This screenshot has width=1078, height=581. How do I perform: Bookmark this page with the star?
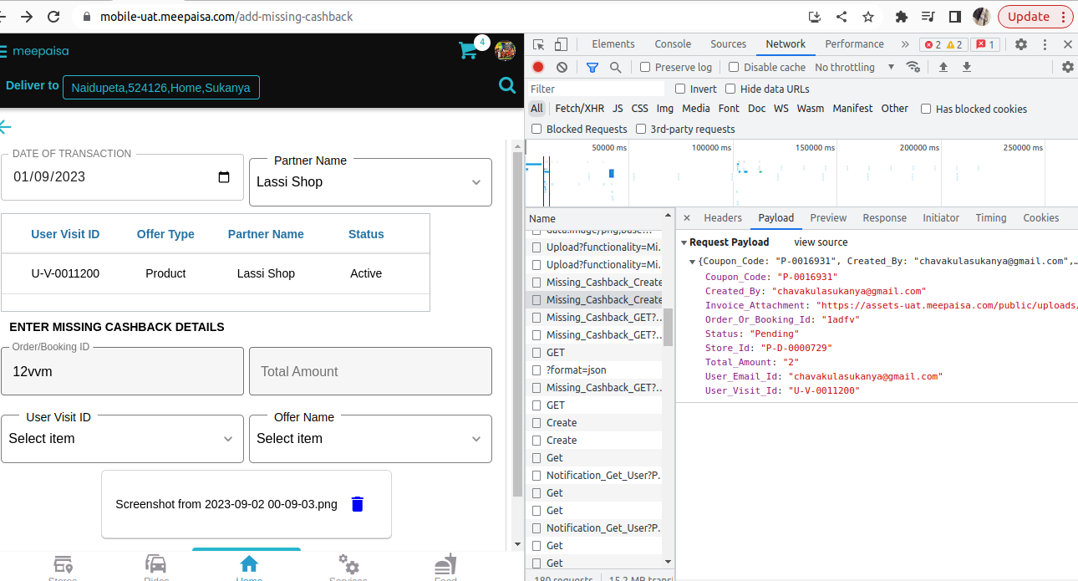click(868, 17)
